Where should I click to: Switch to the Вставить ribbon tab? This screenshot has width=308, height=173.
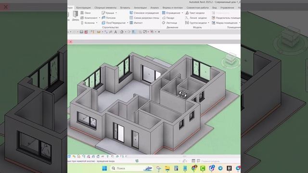pos(125,8)
